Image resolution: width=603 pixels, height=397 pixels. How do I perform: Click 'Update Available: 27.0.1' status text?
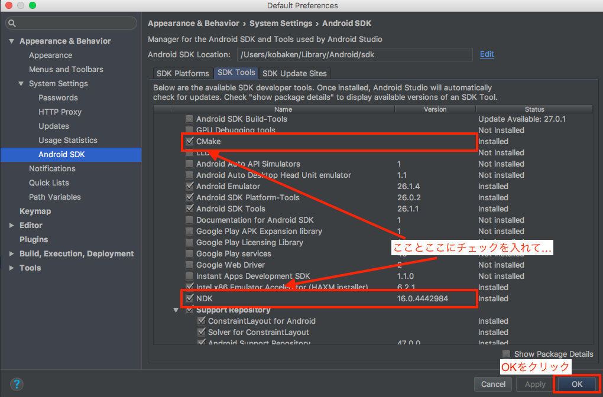point(522,119)
